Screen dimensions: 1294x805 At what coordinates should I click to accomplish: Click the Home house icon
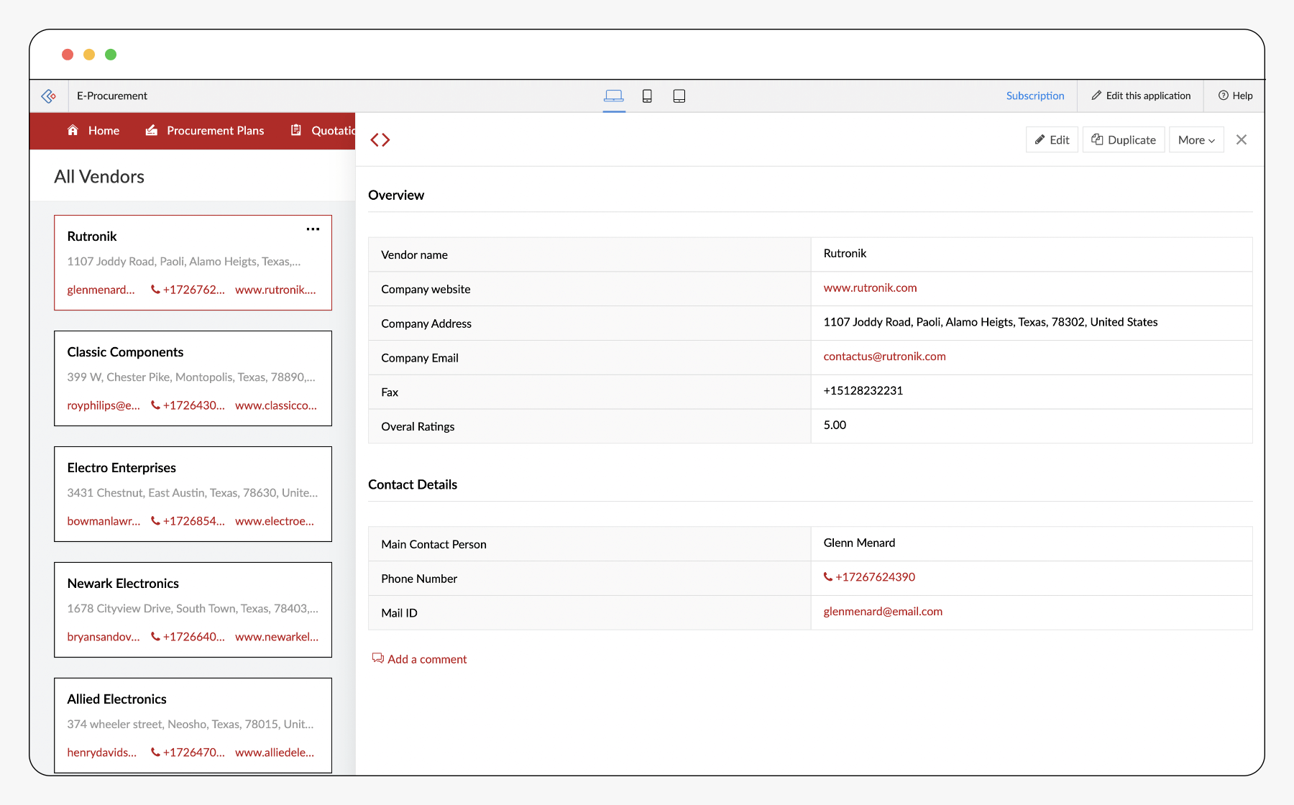[73, 130]
